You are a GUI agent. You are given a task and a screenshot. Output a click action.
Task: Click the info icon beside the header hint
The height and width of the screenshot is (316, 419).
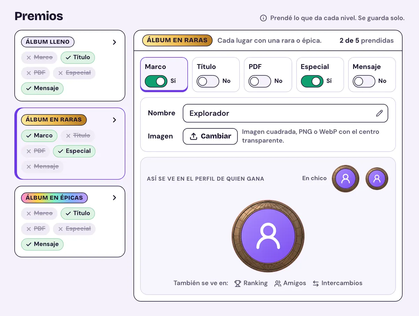[263, 18]
